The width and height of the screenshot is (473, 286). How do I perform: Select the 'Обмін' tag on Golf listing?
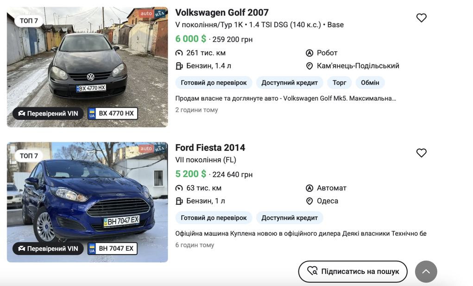[x=370, y=83]
